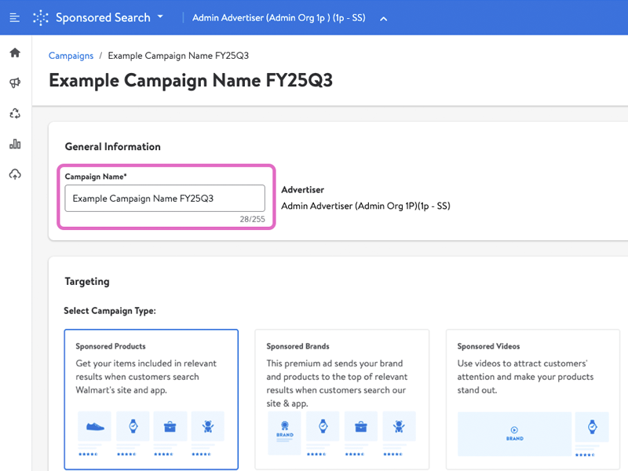Image resolution: width=628 pixels, height=471 pixels.
Task: Click the General Information heading
Action: point(112,147)
